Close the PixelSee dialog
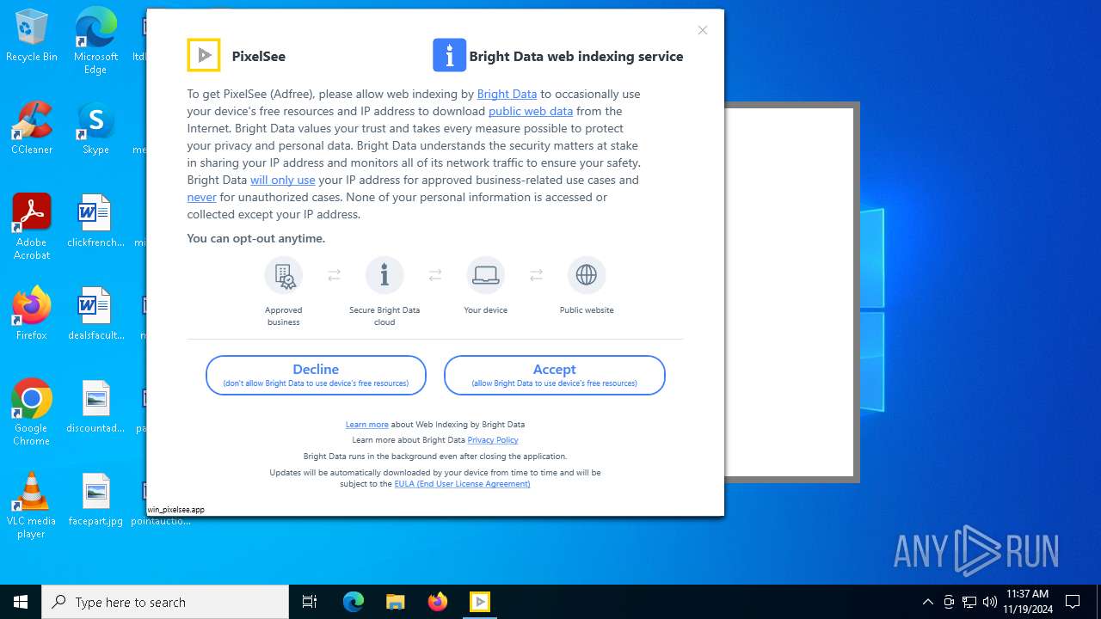The image size is (1101, 619). click(x=703, y=30)
